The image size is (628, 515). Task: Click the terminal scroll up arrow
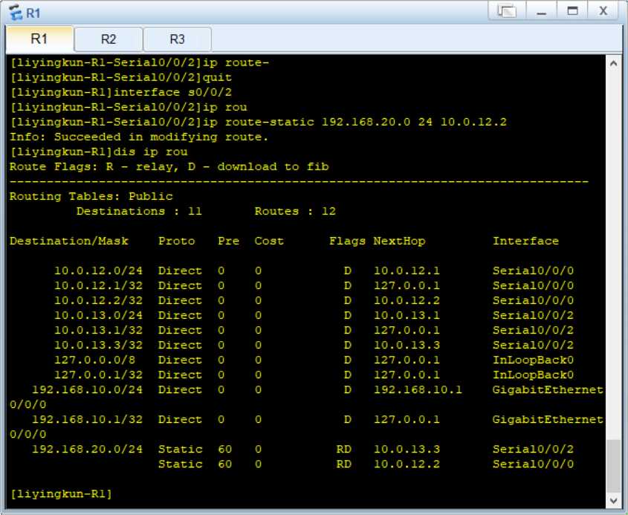tap(613, 63)
